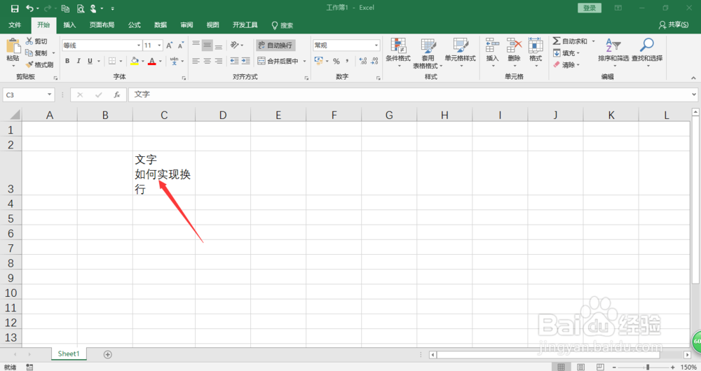Click Format cells (格式) icon

[536, 45]
